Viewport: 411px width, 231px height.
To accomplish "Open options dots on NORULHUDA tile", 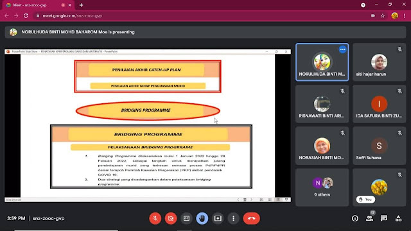I will (x=342, y=49).
